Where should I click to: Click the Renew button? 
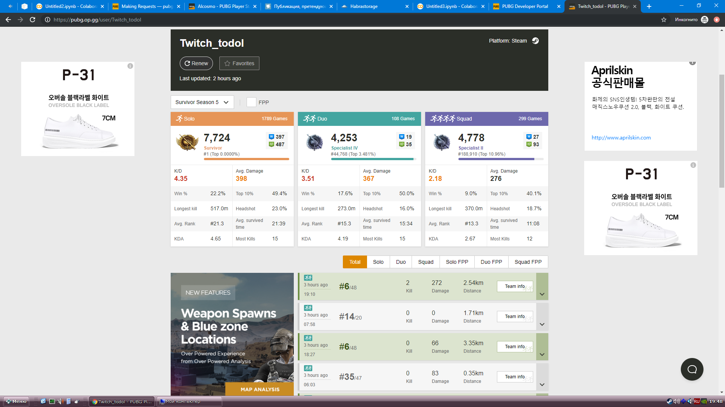196,63
